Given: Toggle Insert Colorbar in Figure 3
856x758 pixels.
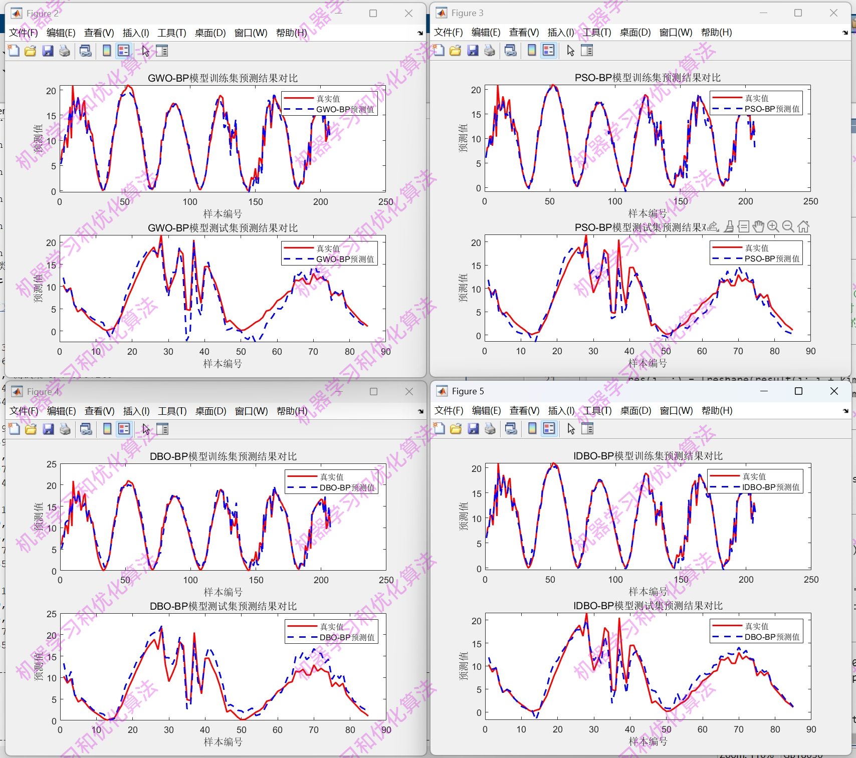Looking at the screenshot, I should tap(532, 50).
